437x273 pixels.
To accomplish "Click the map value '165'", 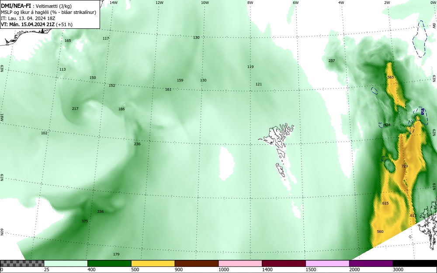I will point(68,41).
